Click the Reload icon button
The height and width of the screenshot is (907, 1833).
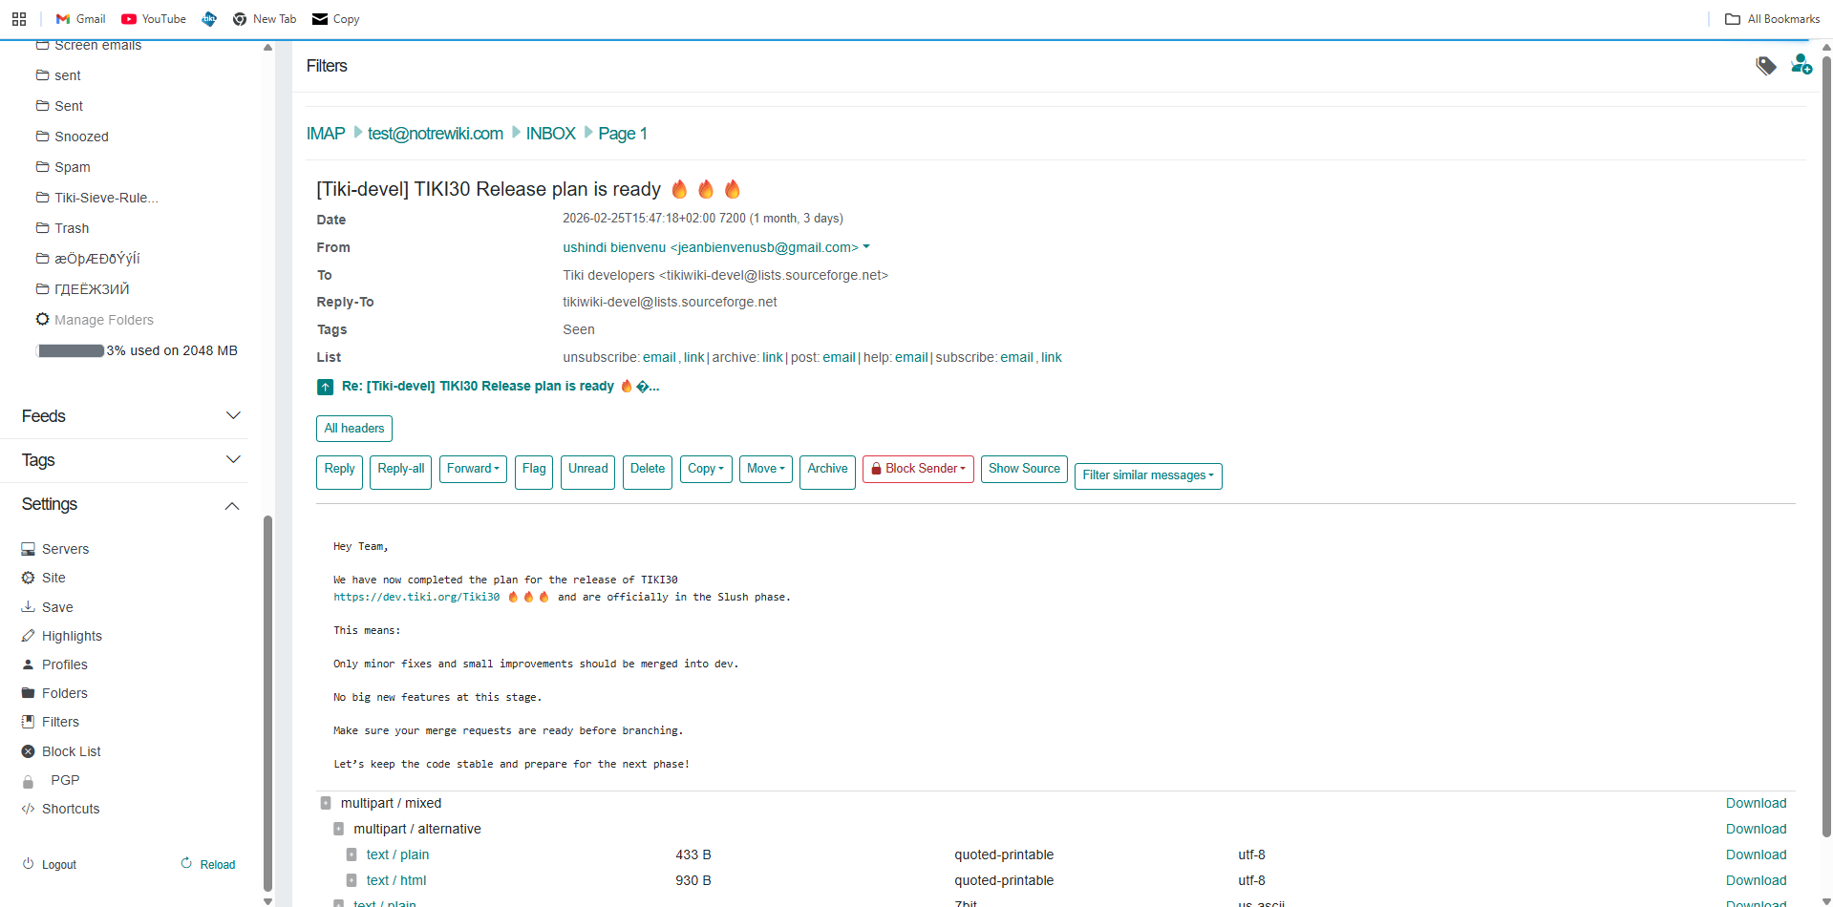[187, 864]
